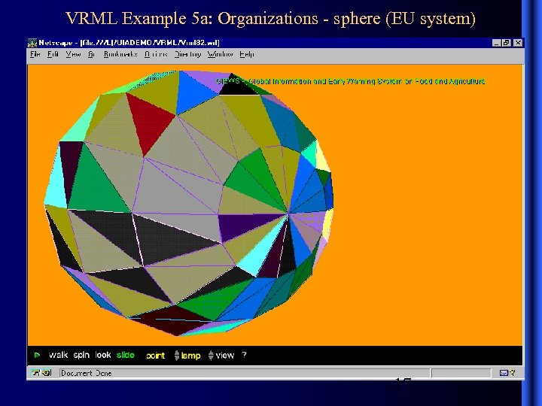The height and width of the screenshot is (406, 542).
Task: Open the Help menu
Action: click(247, 54)
